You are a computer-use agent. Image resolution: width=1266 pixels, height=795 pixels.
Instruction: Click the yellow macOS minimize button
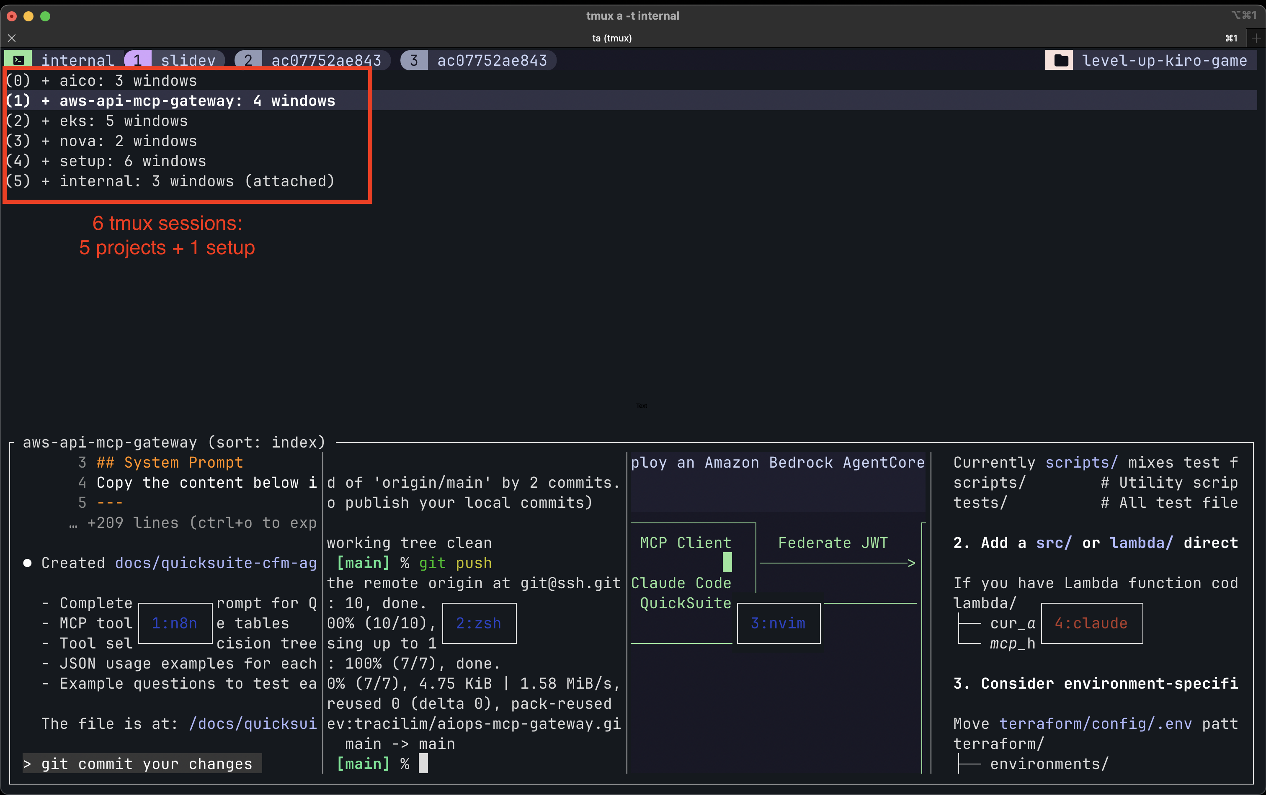pos(29,16)
